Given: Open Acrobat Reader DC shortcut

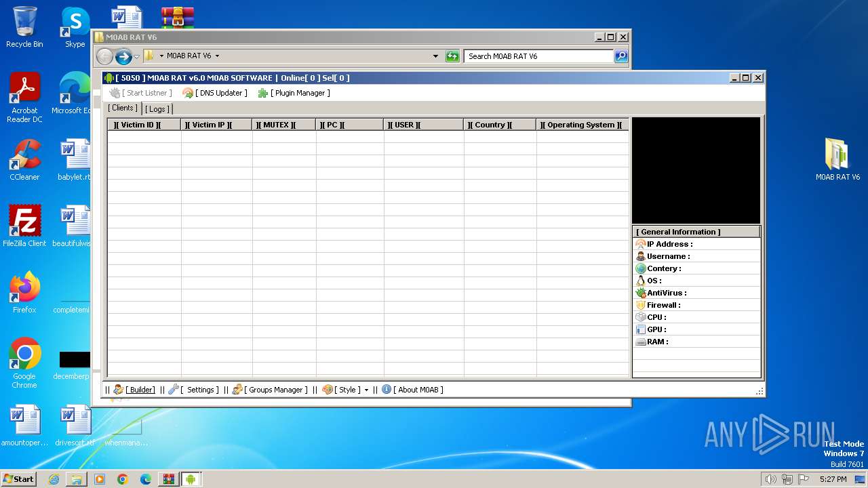Looking at the screenshot, I should coord(24,98).
